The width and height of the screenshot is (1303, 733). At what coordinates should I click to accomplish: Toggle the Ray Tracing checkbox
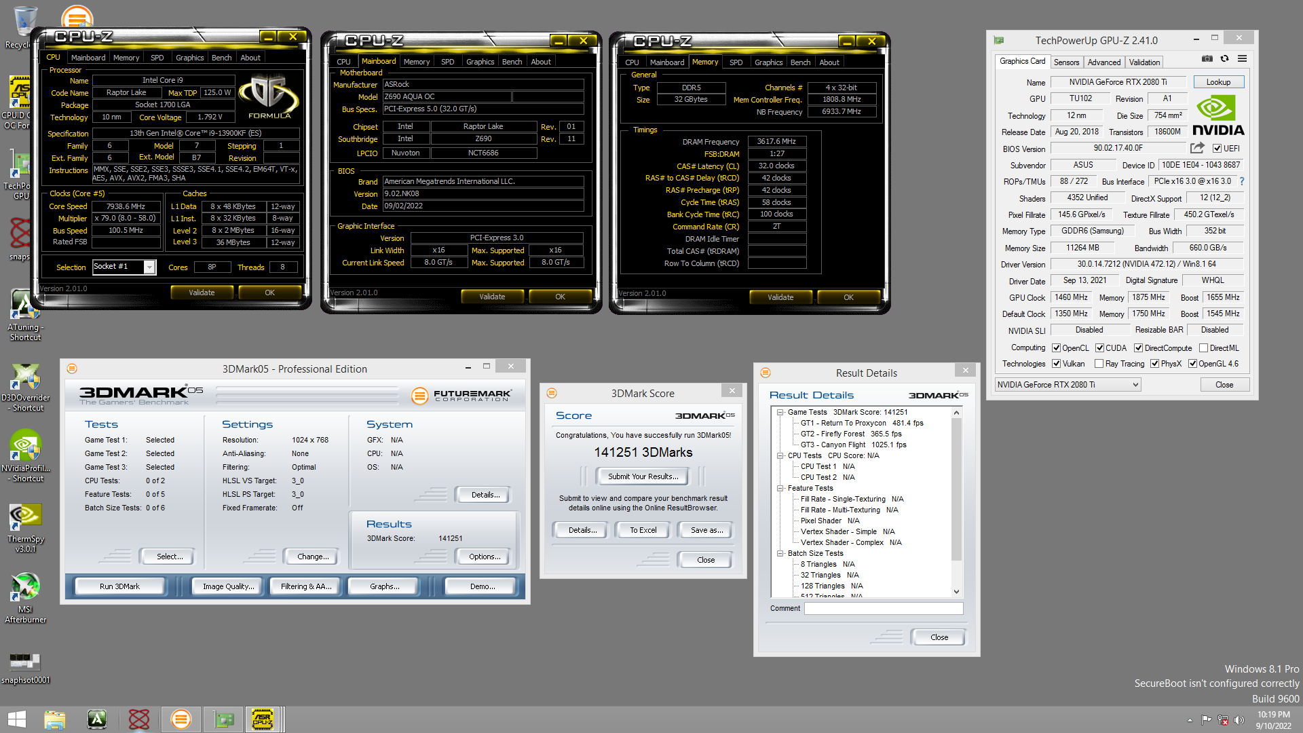click(1099, 364)
